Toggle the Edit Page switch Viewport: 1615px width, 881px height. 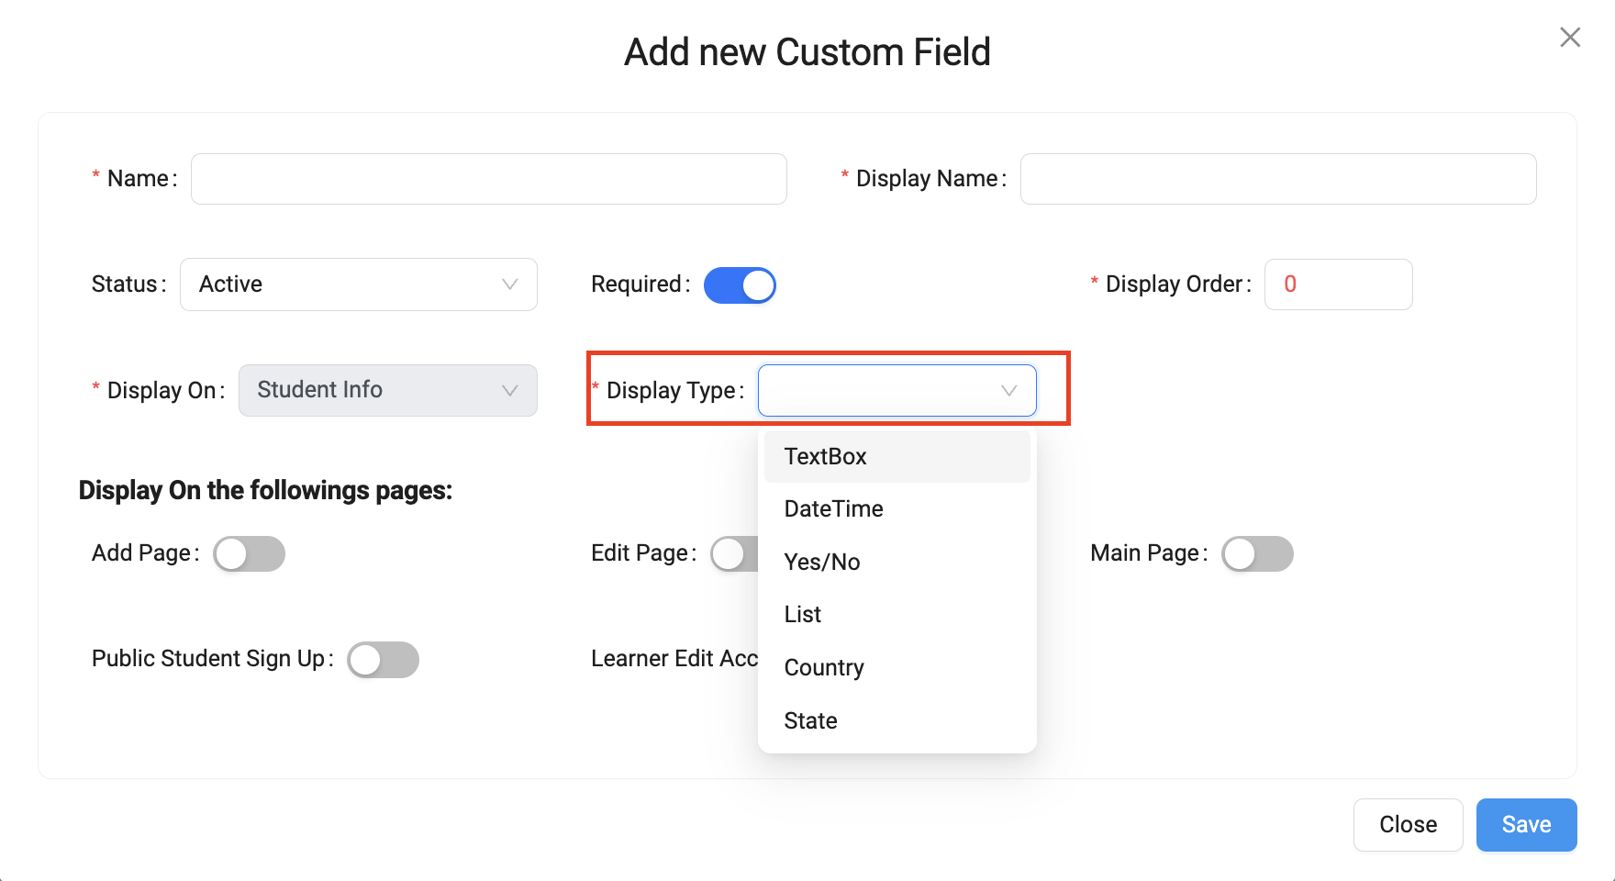(734, 554)
